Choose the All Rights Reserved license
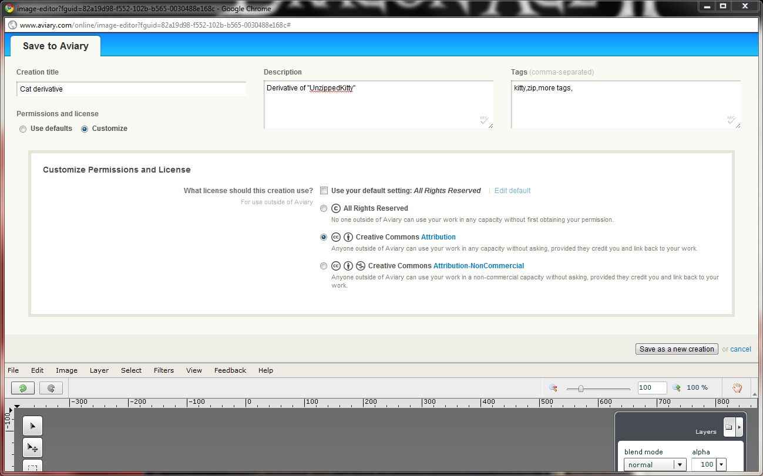This screenshot has height=476, width=763. [324, 208]
